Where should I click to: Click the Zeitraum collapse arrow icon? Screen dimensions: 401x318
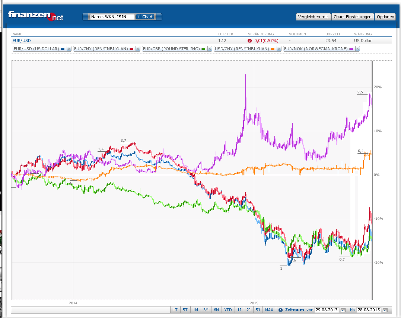pos(280,310)
